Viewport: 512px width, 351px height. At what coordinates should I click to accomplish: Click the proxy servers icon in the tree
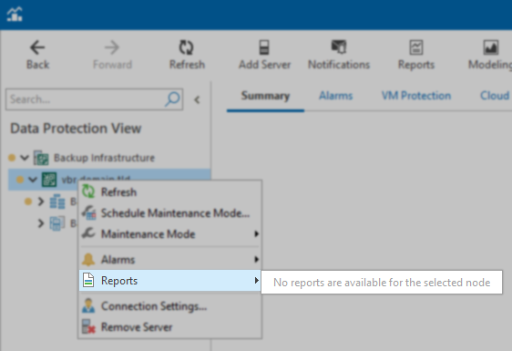click(57, 223)
